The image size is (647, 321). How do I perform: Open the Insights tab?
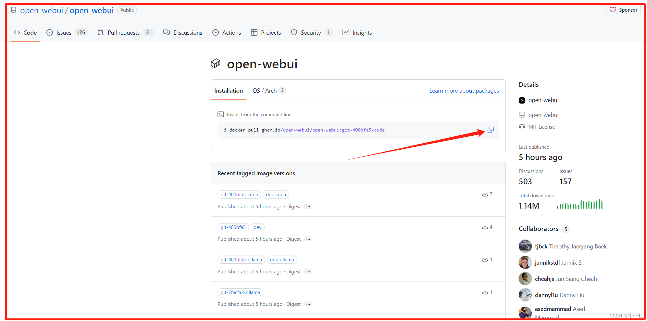(357, 33)
